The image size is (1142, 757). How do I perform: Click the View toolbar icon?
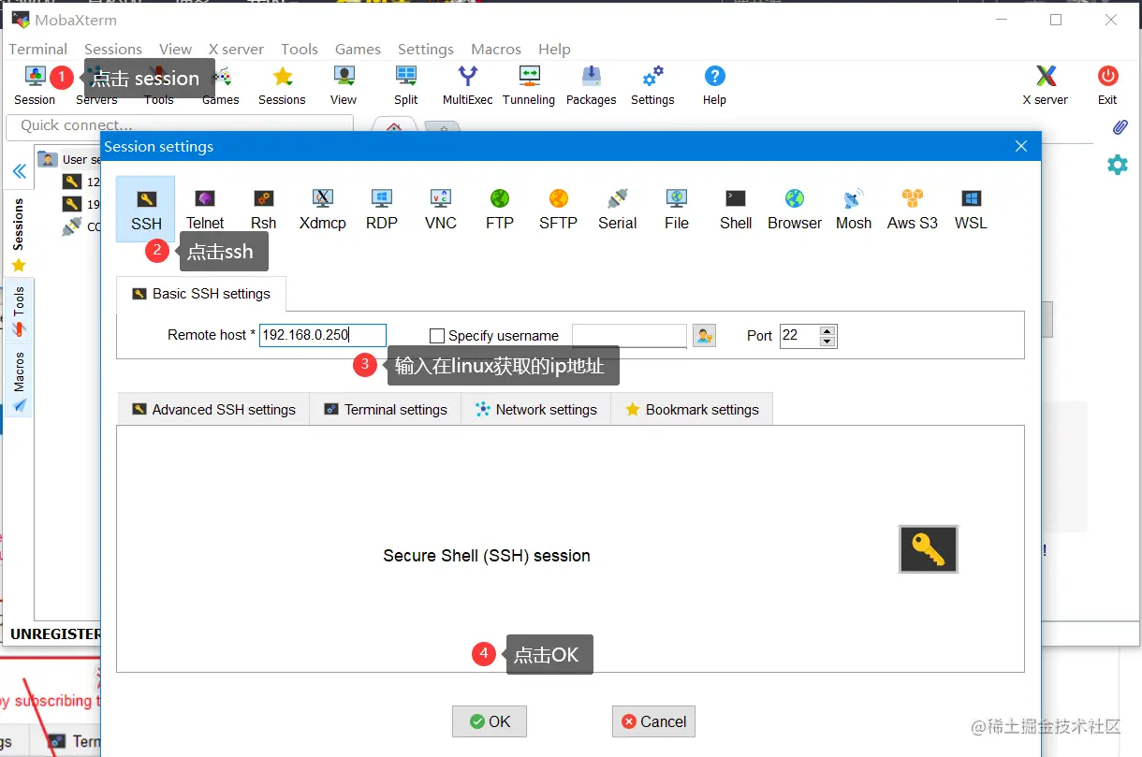tap(344, 85)
